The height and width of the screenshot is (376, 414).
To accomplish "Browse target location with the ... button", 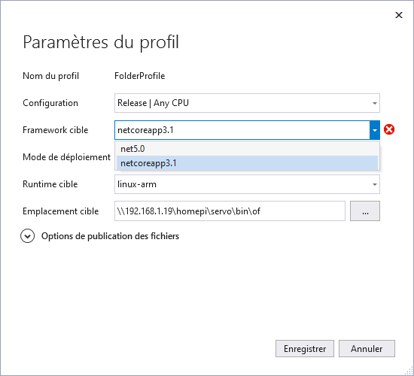I will 365,211.
